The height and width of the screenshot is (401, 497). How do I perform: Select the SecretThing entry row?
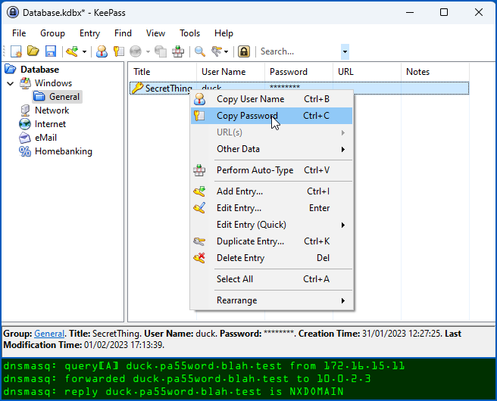(299, 88)
